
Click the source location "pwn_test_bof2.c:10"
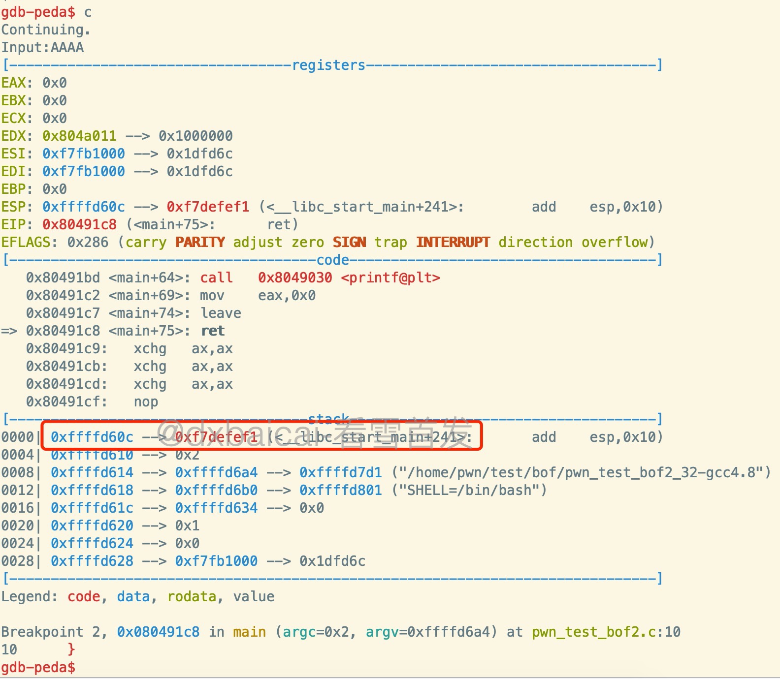[x=606, y=632]
